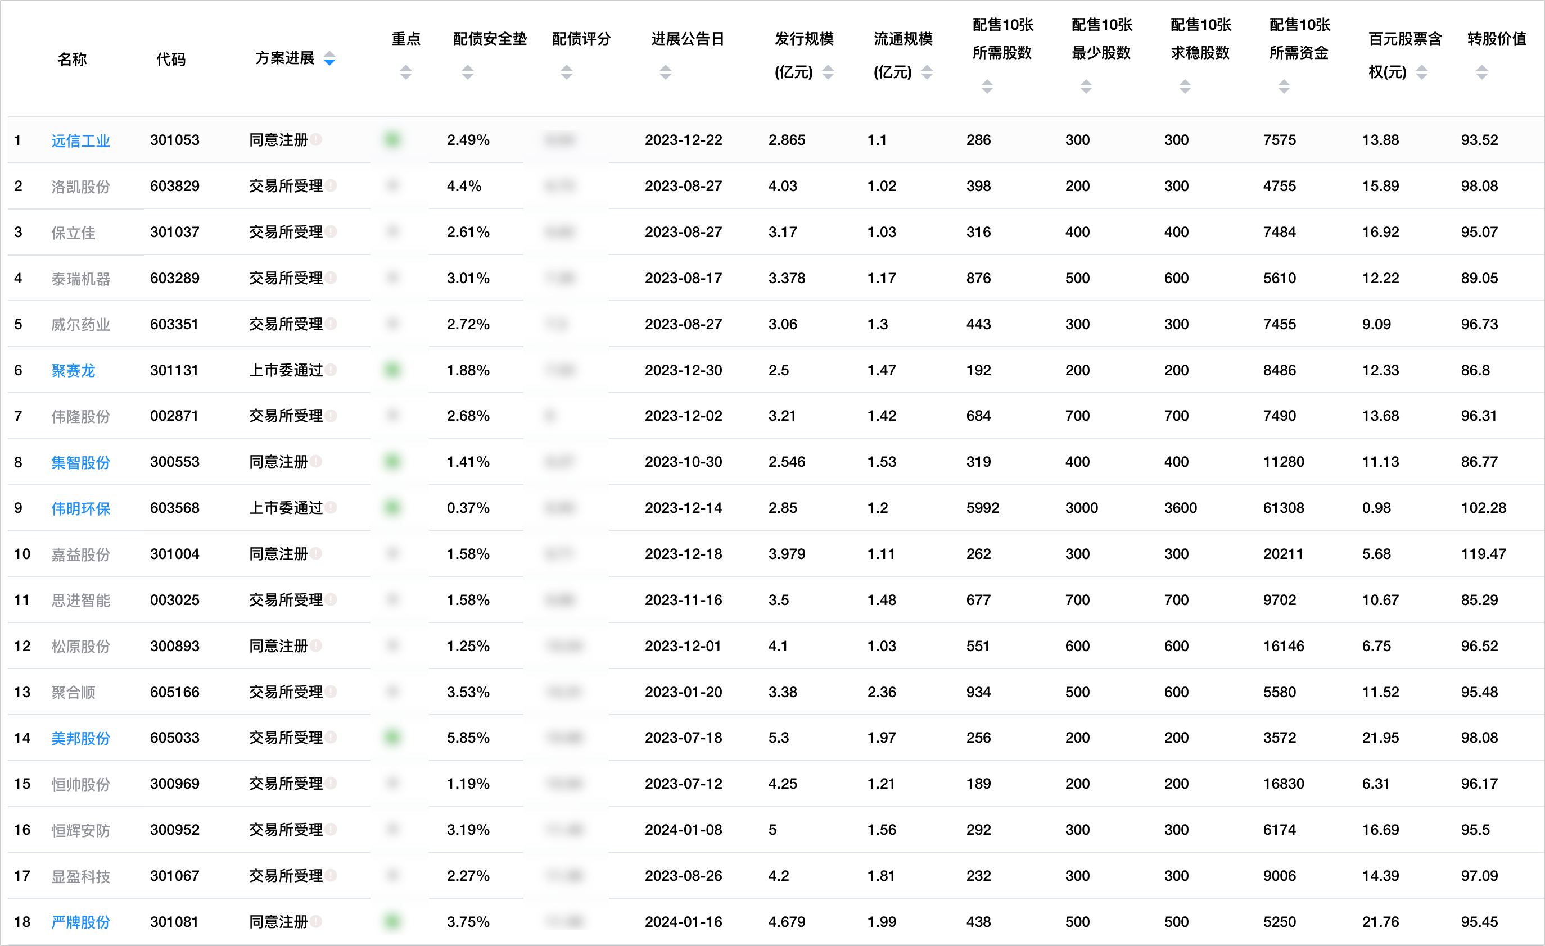The width and height of the screenshot is (1545, 946).
Task: Toggle green 重点 marker for 聚赛龙
Action: coord(392,370)
